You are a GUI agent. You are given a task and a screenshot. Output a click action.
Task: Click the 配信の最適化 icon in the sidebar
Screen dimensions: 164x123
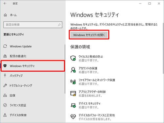point(5,56)
